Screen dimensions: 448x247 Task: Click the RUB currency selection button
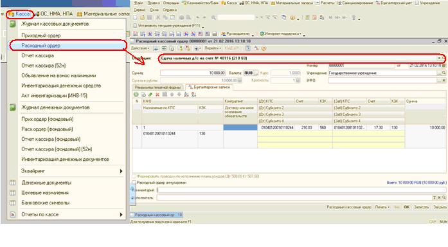pos(256,73)
